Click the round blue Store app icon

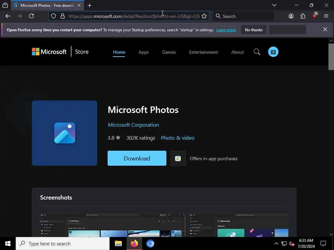[x=273, y=52]
